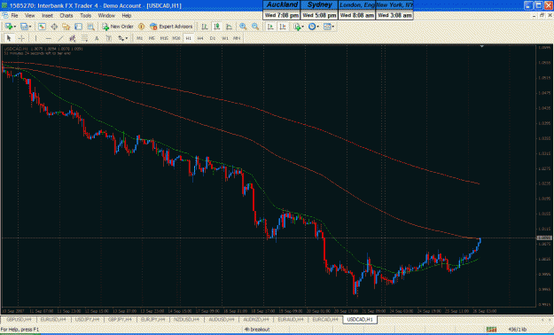Image resolution: width=554 pixels, height=335 pixels.
Task: Open the Window menu
Action: [106, 16]
